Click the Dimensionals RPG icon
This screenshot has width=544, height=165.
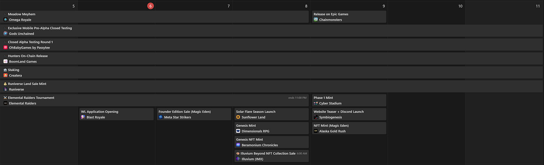click(x=238, y=131)
